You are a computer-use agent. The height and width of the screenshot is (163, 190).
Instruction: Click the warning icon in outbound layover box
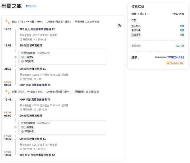point(22,61)
